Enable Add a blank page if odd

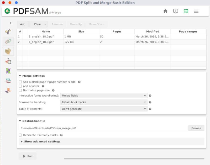tap(20, 82)
